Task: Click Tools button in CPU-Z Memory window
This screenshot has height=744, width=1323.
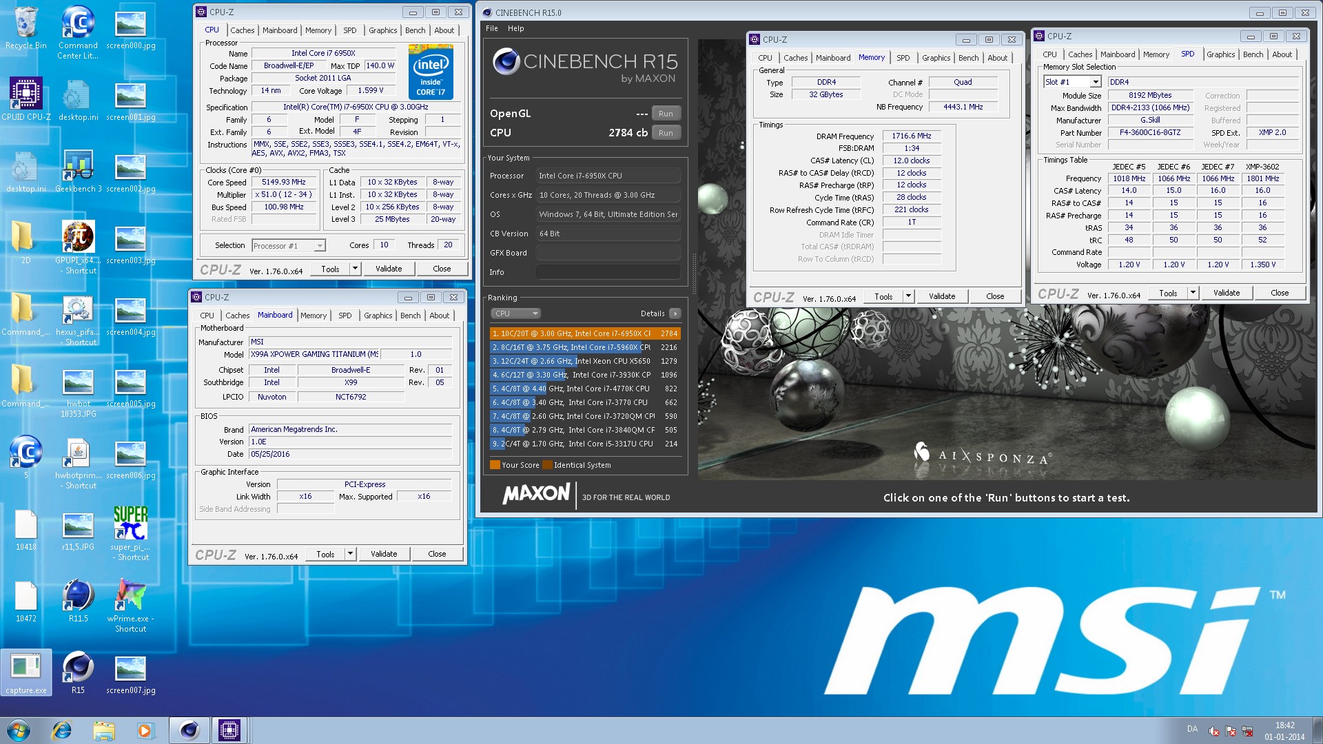Action: point(883,296)
